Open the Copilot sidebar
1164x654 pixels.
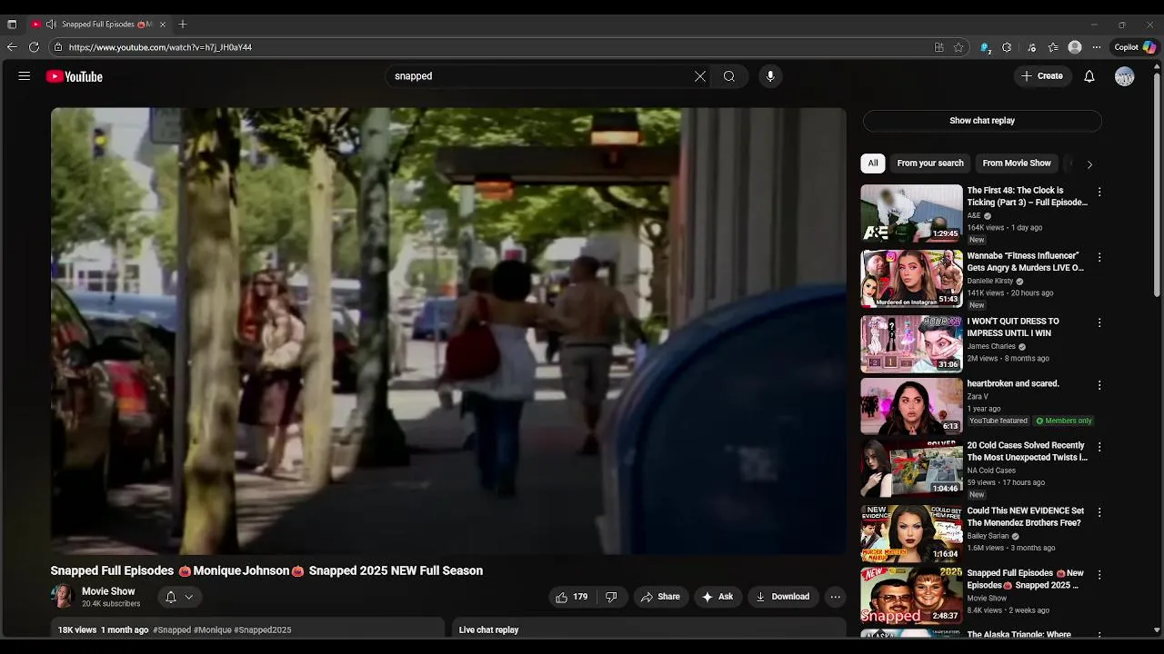(1136, 47)
